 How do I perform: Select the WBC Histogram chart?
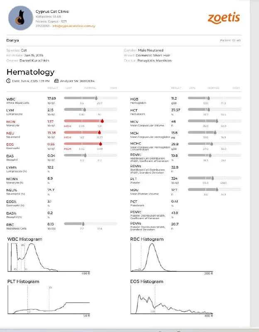click(x=49, y=257)
